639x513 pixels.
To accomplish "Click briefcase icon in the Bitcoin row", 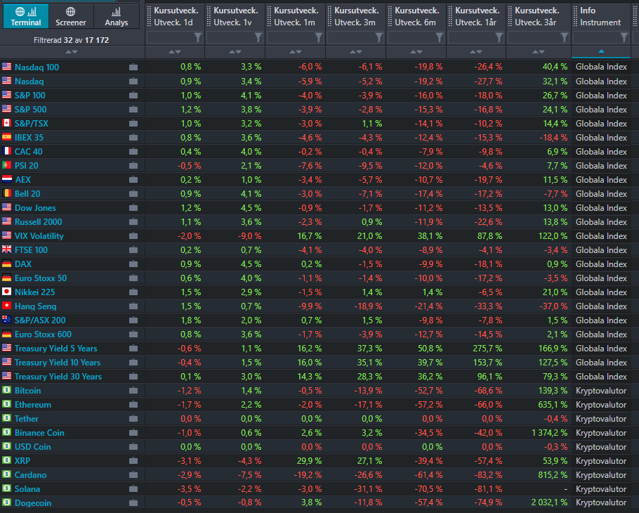I will pyautogui.click(x=133, y=391).
